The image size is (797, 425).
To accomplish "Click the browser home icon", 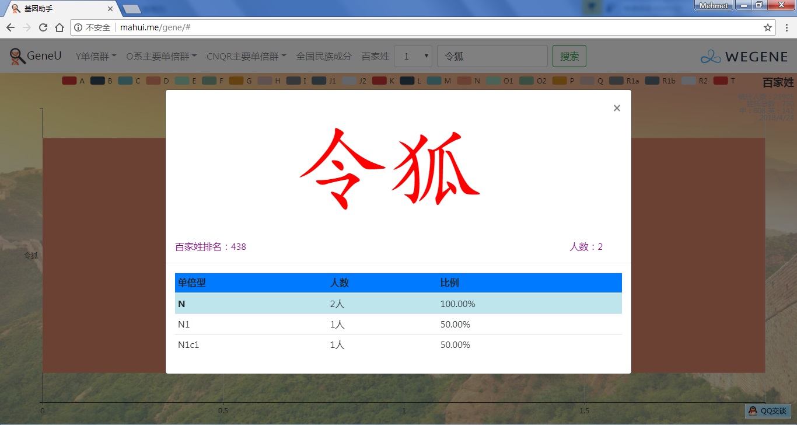I will 60,27.
